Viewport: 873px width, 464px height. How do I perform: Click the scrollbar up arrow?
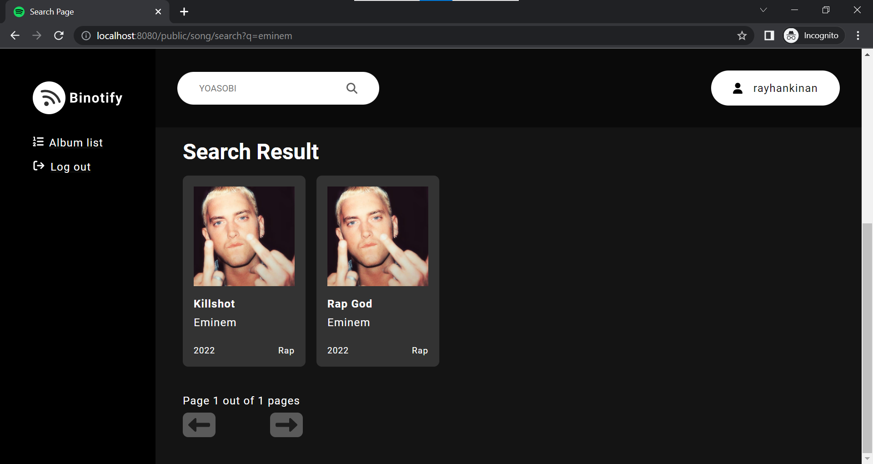click(x=867, y=54)
